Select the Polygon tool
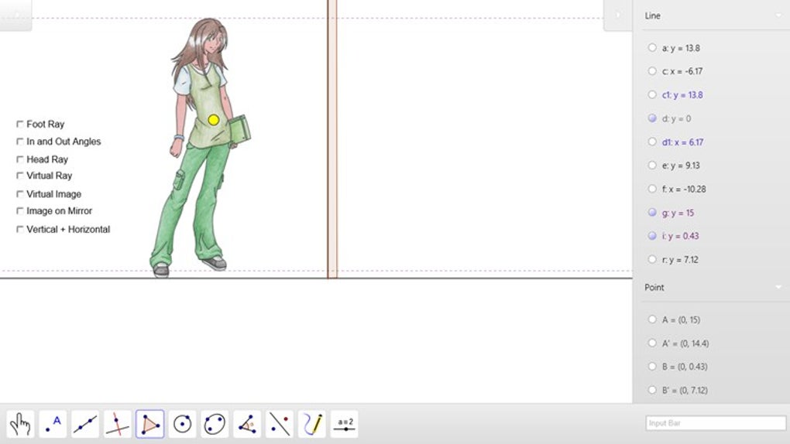 coord(149,425)
